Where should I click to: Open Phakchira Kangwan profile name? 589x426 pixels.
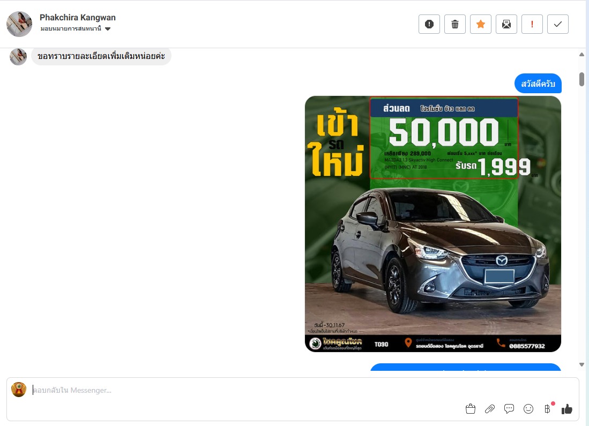click(x=77, y=18)
